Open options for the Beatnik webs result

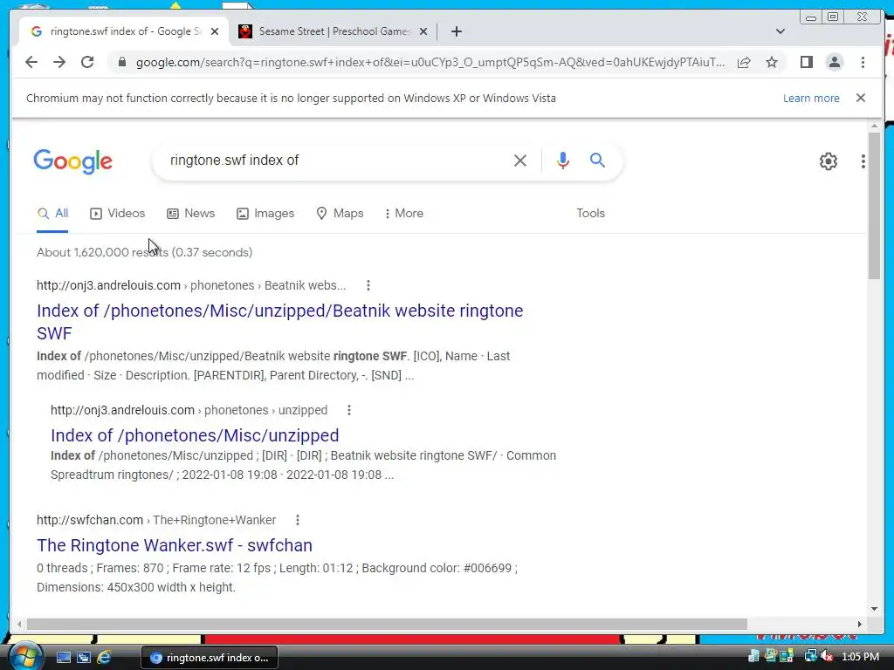[x=368, y=285]
